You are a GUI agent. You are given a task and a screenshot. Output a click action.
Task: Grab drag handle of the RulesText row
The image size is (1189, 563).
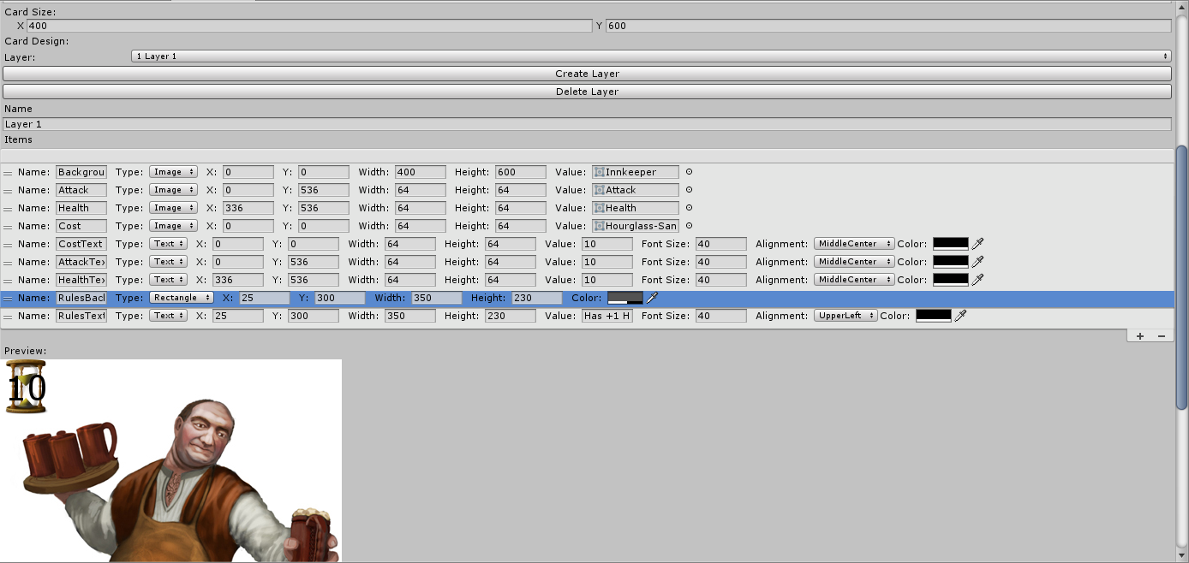pos(8,317)
